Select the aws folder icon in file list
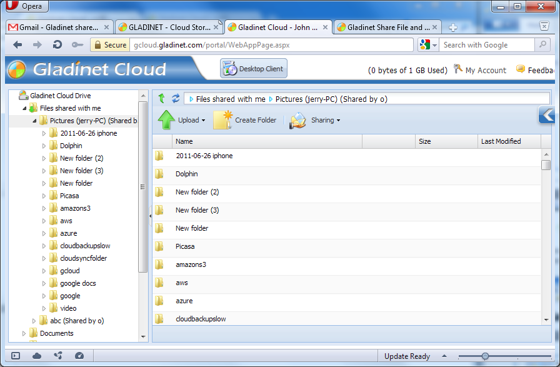Screen dimensions: 560x367 pos(159,283)
